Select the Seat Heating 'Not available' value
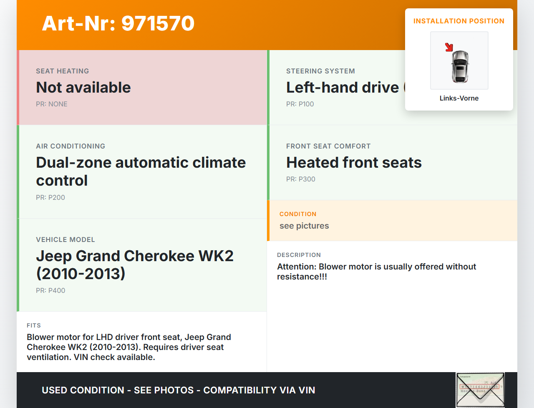This screenshot has width=534, height=408. point(83,88)
